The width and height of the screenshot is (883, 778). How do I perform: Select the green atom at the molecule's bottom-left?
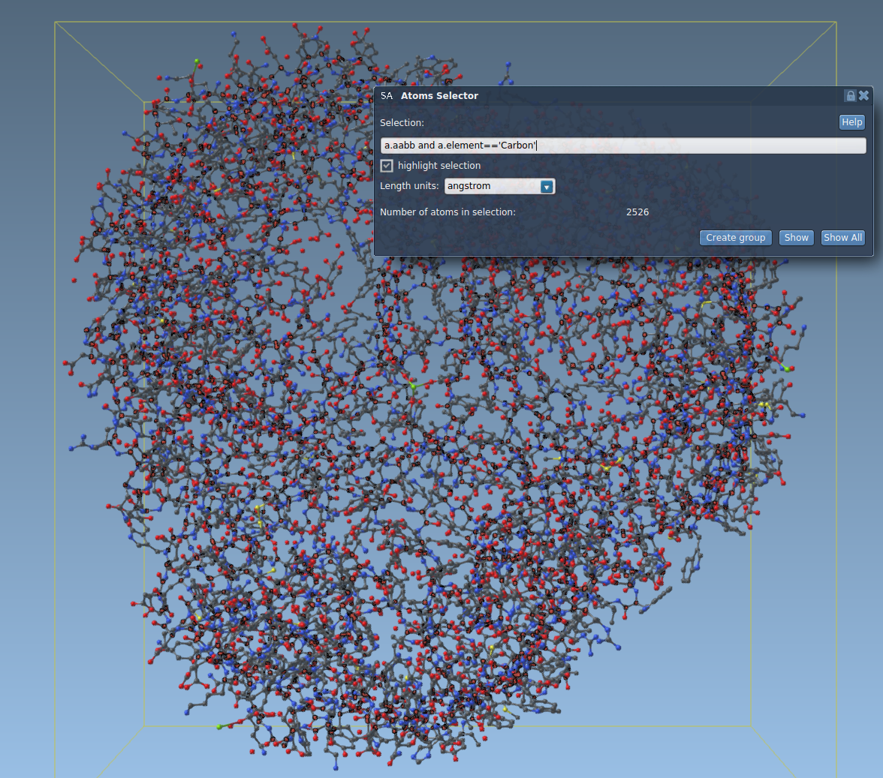(219, 727)
